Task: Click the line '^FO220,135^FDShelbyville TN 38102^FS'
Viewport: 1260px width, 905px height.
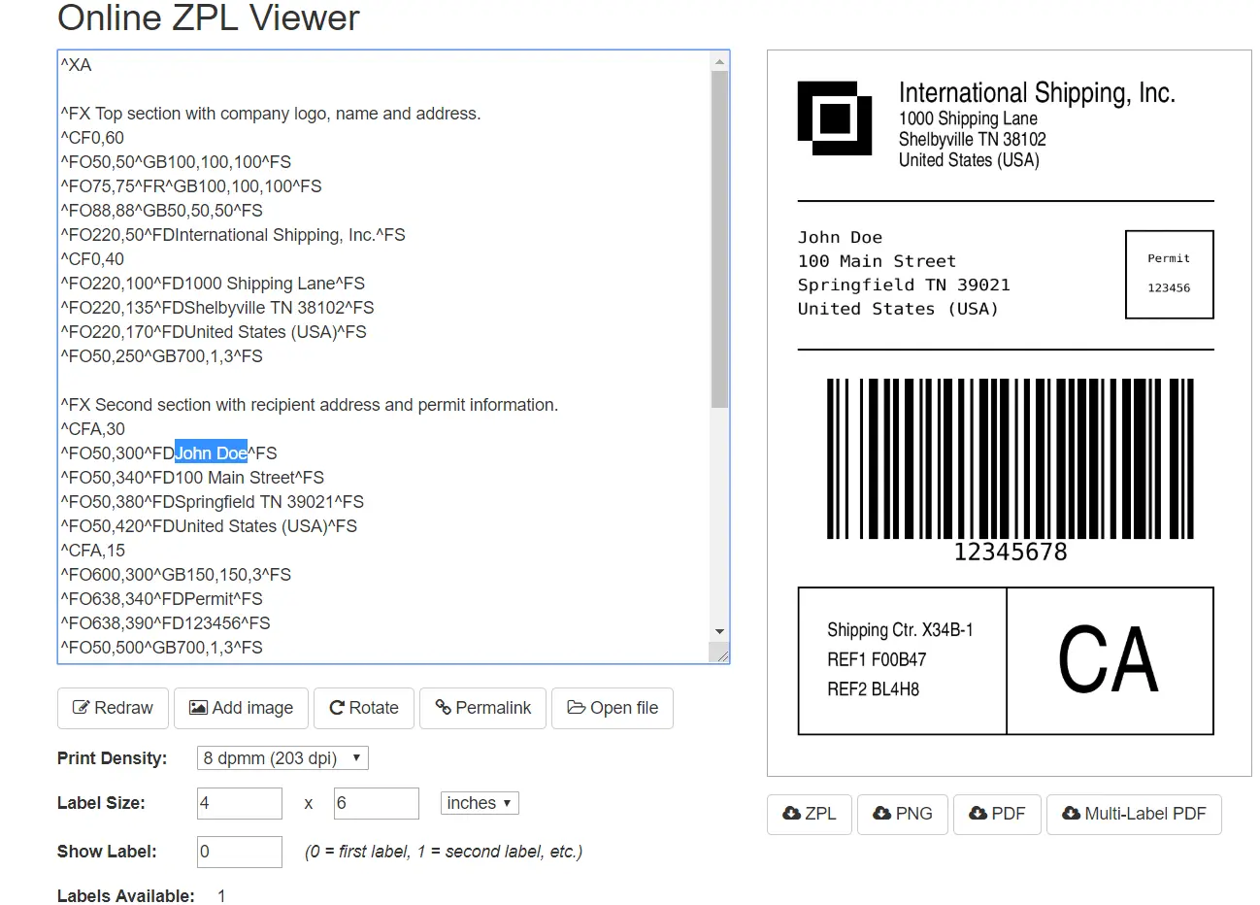Action: pyautogui.click(x=216, y=308)
